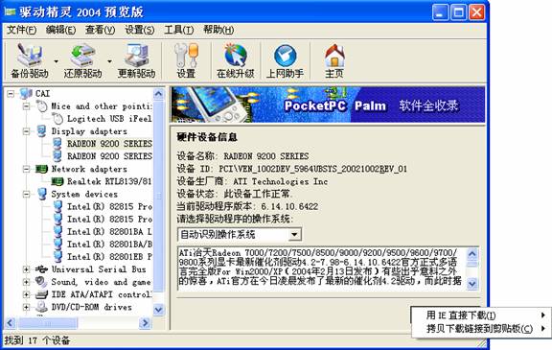Open the 查看(V) menu

click(x=100, y=30)
